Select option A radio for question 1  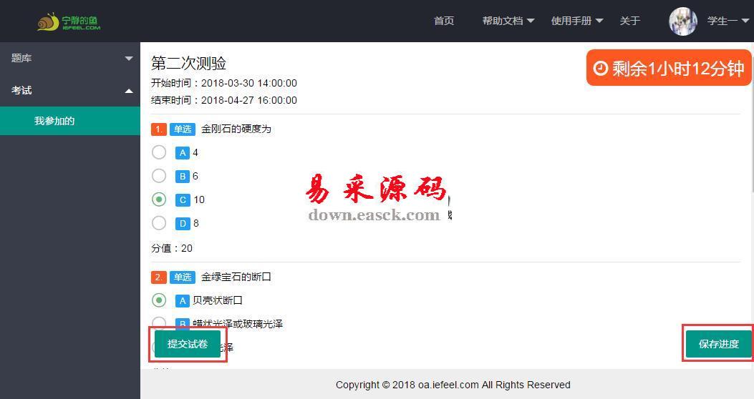pos(159,152)
